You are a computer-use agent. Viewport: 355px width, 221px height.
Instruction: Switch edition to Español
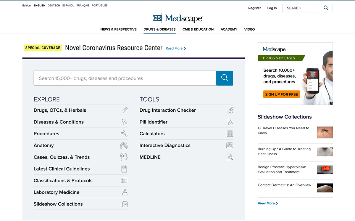[x=68, y=5]
